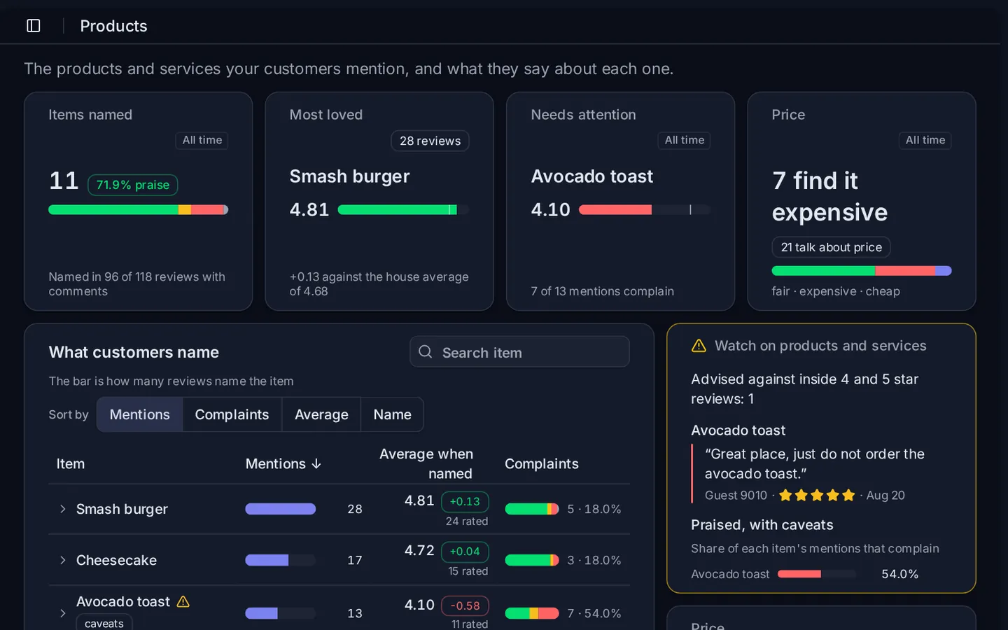
Task: Click the caveats tag under Avocado toast
Action: tap(104, 623)
